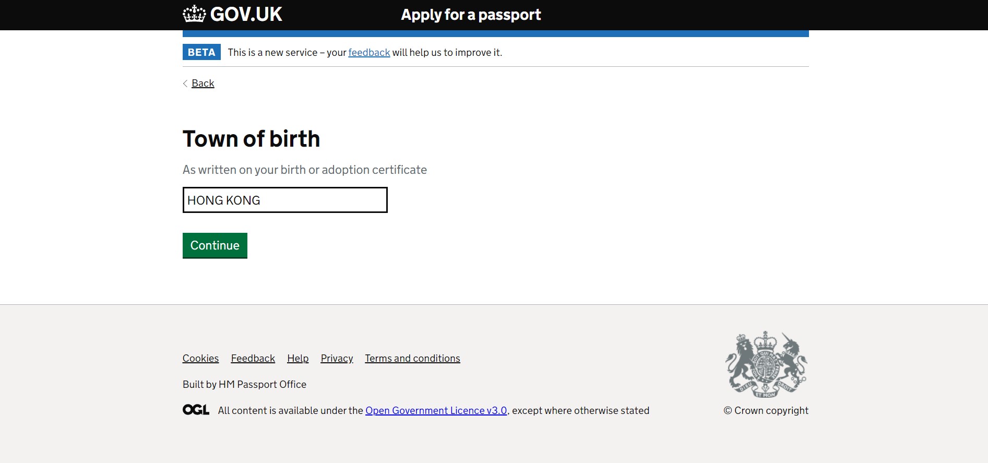This screenshot has height=463, width=988.
Task: Click the Town of birth heading
Action: [251, 139]
